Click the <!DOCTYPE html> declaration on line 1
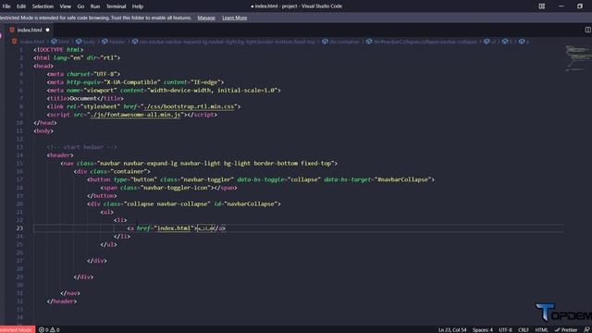Image resolution: width=592 pixels, height=333 pixels. point(58,49)
